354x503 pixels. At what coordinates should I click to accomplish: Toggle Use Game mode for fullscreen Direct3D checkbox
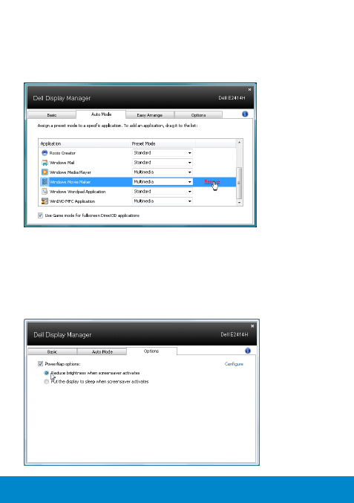(x=40, y=215)
